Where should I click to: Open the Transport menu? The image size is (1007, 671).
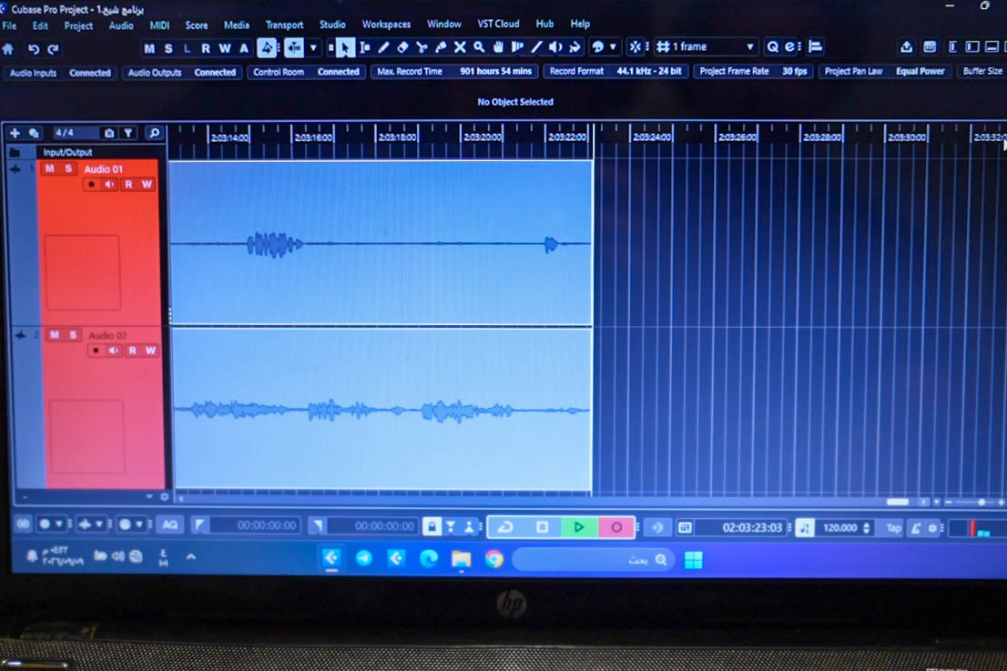(x=284, y=25)
